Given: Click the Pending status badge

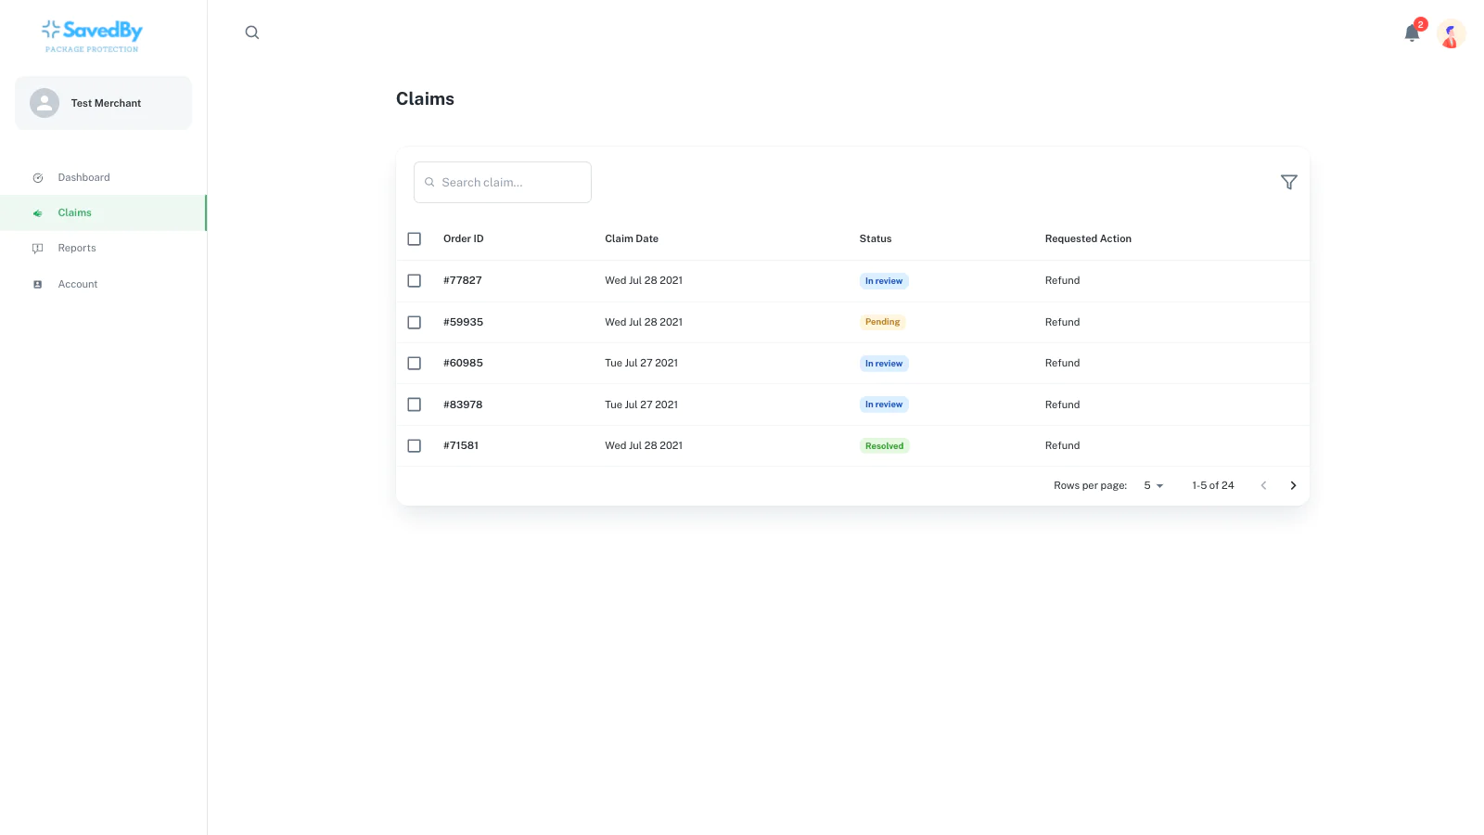Looking at the screenshot, I should coord(882,323).
